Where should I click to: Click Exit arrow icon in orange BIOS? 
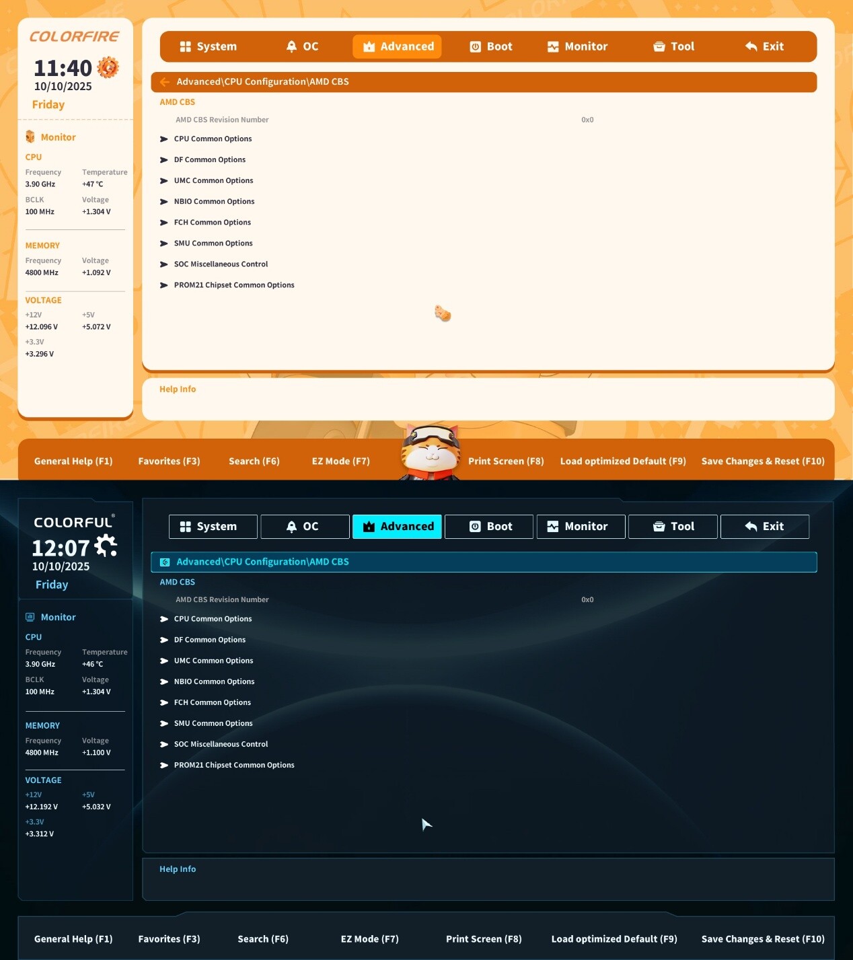tap(751, 46)
